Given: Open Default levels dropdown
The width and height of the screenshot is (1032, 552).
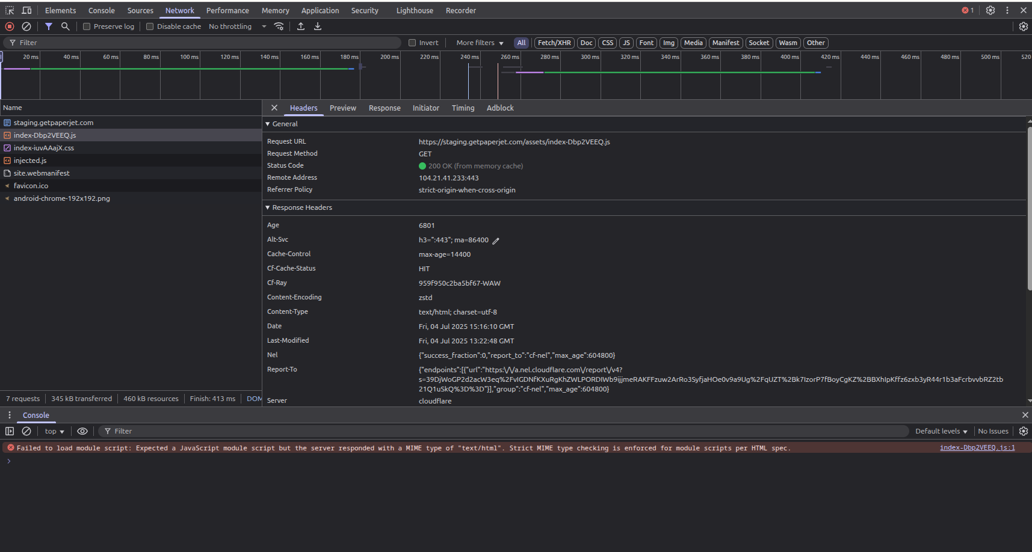Looking at the screenshot, I should pyautogui.click(x=941, y=431).
